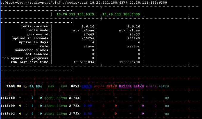Image resolution: width=202 pixels, height=119 pixels.
Task: Click 2.72k in the 1:15:02 row
Action: point(74,114)
